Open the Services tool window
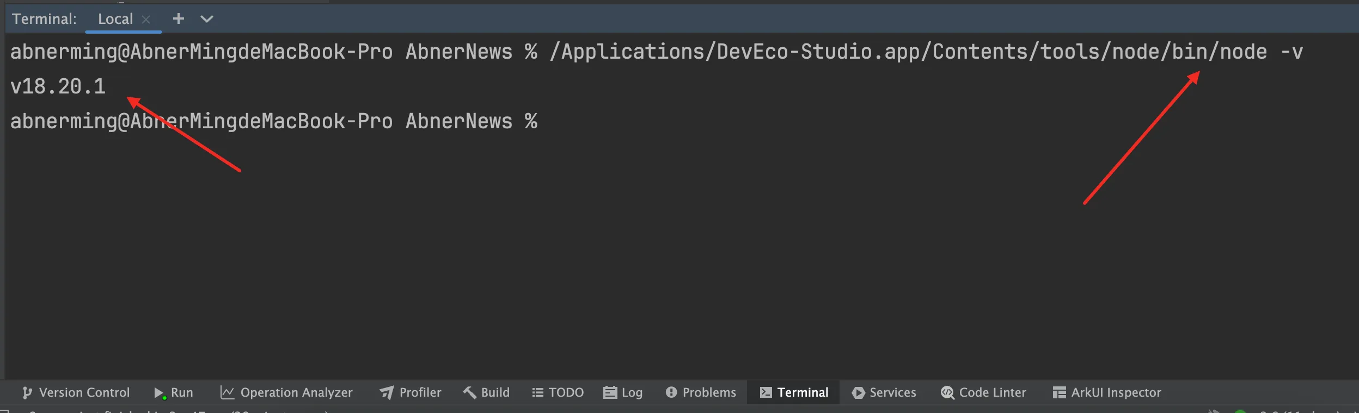Screen dimensions: 1359x413 click(x=884, y=392)
